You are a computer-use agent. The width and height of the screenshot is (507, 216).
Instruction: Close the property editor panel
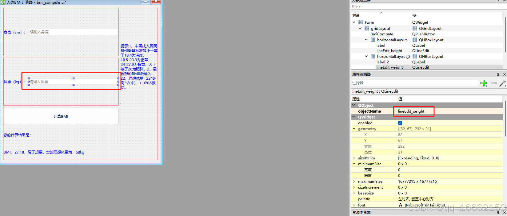tap(504, 74)
